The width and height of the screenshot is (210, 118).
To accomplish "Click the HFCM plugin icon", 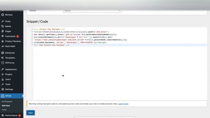I will tap(3, 96).
